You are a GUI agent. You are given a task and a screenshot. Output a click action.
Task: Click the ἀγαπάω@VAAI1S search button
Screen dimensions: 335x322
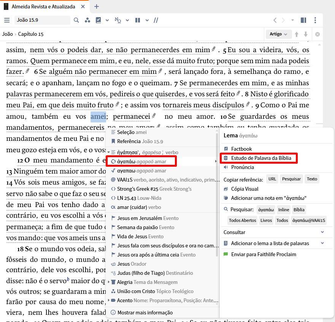coord(308,220)
